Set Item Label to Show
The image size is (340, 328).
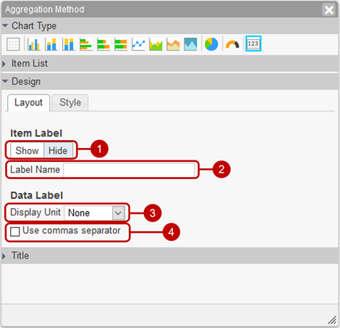pos(27,150)
